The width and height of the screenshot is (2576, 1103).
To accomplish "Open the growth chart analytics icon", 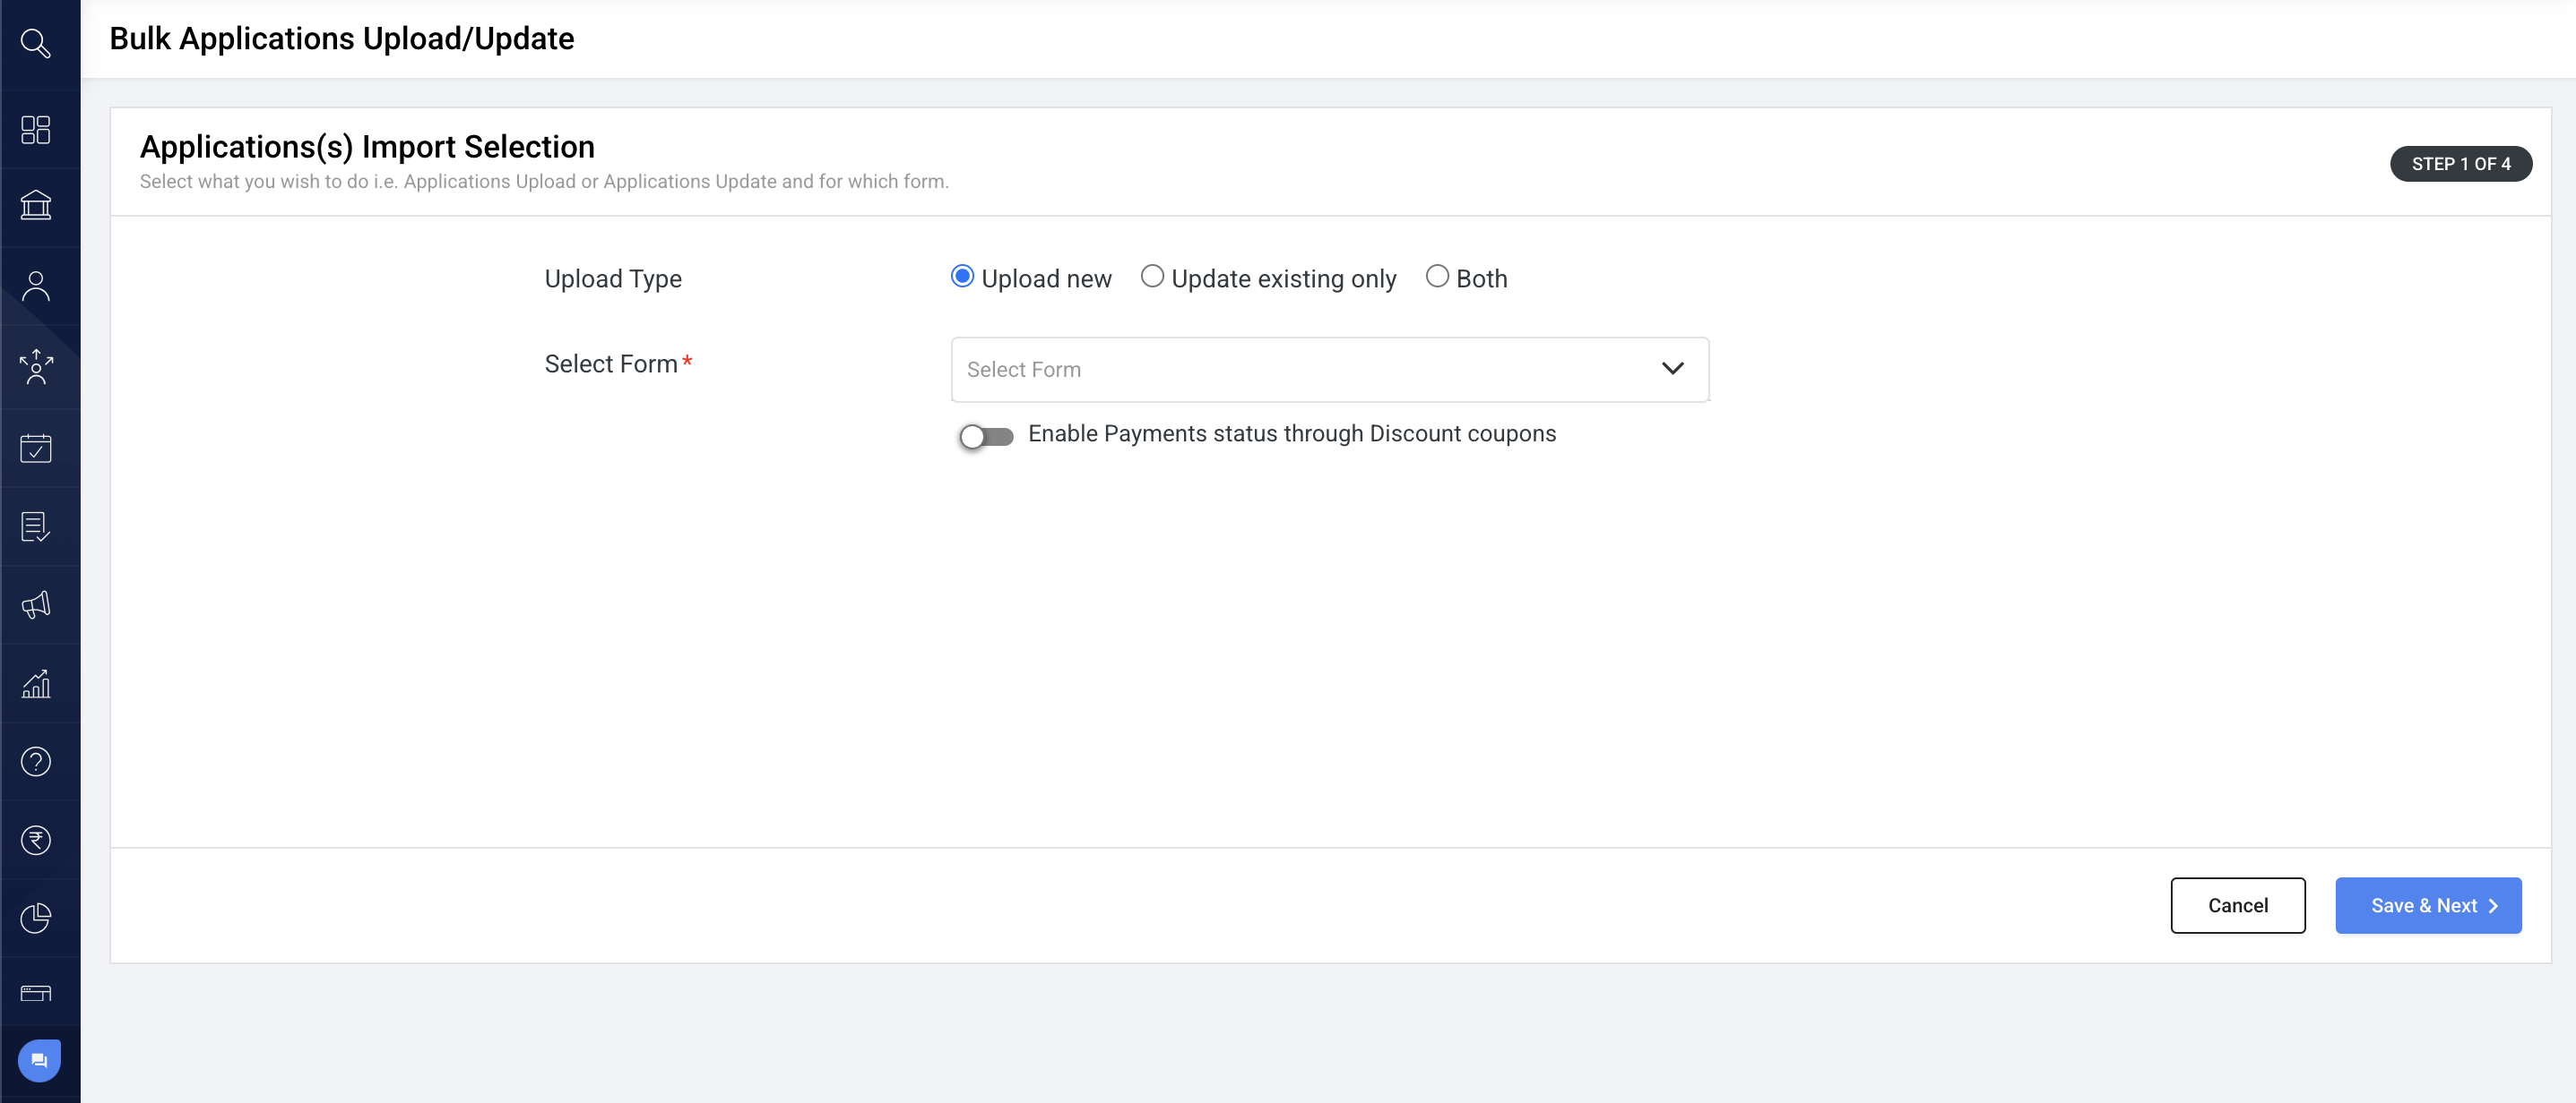I will pyautogui.click(x=36, y=683).
